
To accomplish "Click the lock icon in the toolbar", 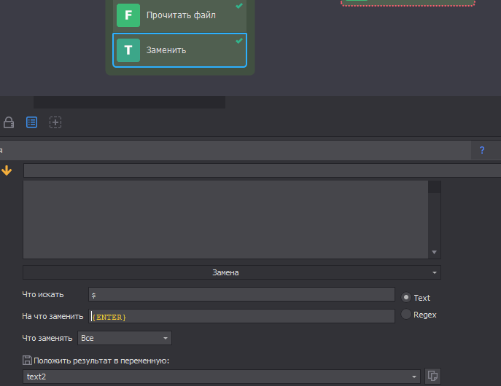I will tap(9, 122).
